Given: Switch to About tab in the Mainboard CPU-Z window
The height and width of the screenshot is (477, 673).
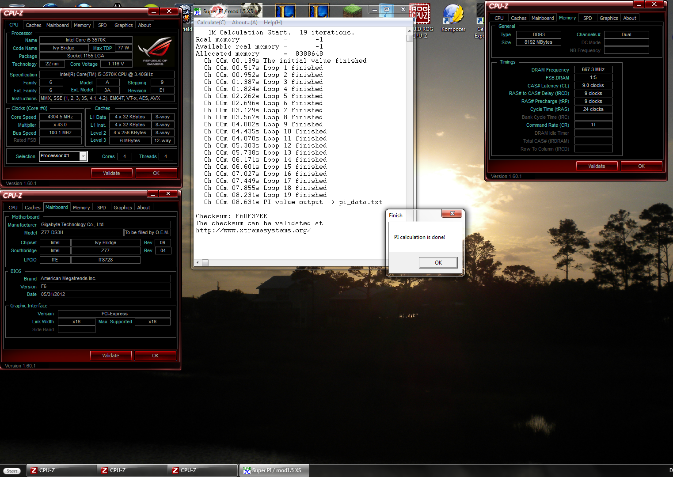Looking at the screenshot, I should (144, 208).
